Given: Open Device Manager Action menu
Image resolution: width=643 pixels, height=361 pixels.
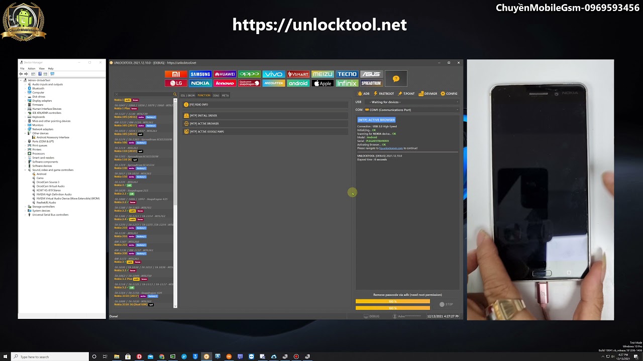Looking at the screenshot, I should pos(32,68).
